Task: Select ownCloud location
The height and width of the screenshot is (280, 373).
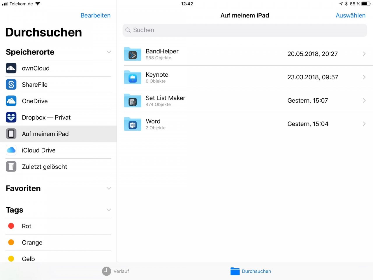Action: click(58, 68)
